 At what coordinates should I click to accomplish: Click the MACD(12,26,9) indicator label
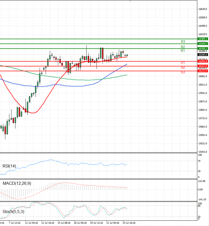click(x=17, y=183)
